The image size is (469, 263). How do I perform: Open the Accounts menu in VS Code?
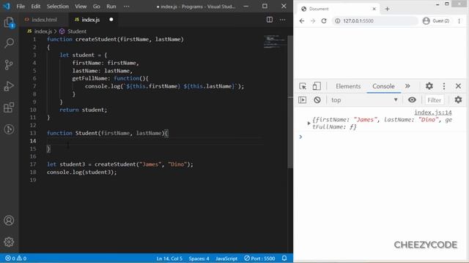pos(9,221)
